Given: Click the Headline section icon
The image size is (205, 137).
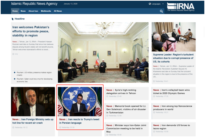Looking at the screenshot, I should 12,19.
